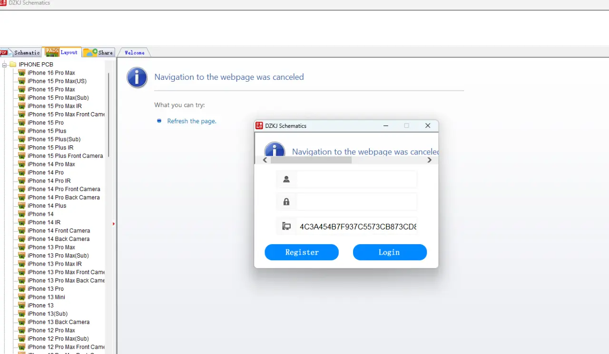Image resolution: width=609 pixels, height=354 pixels.
Task: Click the iPhone 14 Pro IR board icon
Action: [x=21, y=181]
